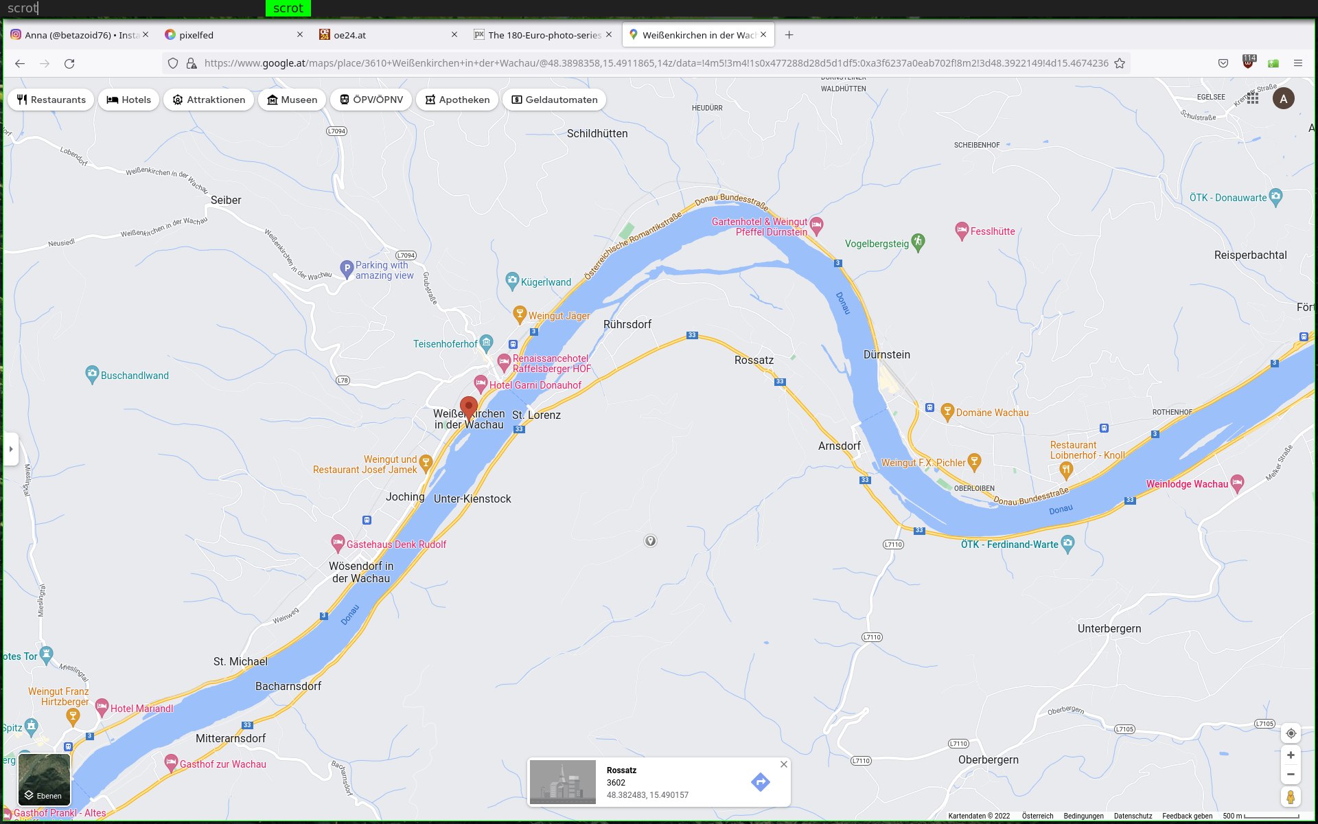This screenshot has height=824, width=1318.
Task: Open the Buschandlwand viewpoint marker
Action: (92, 374)
